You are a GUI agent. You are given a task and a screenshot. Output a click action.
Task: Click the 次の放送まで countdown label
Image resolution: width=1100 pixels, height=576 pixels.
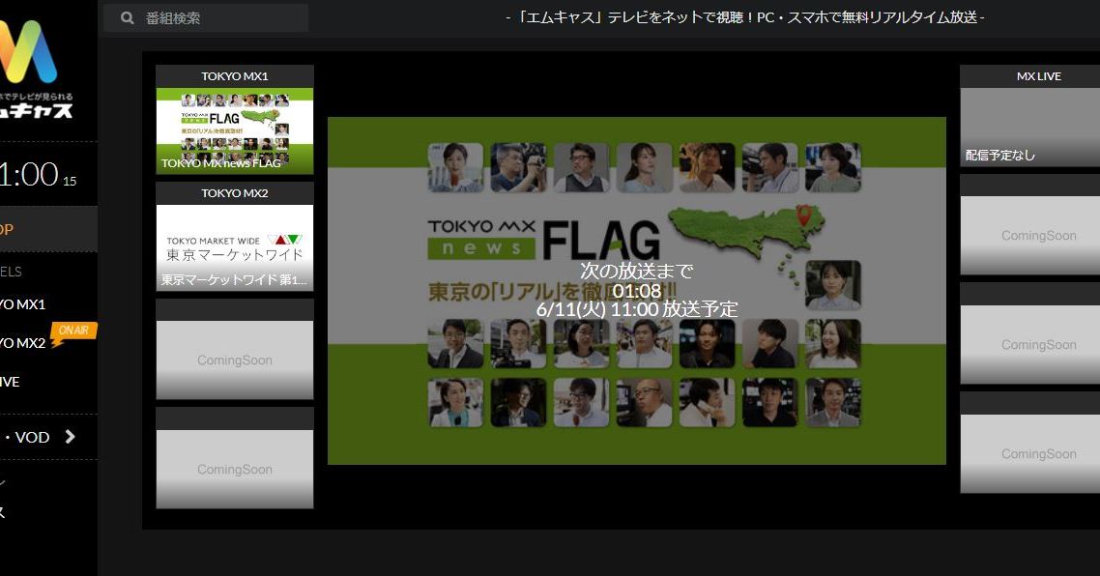(x=636, y=271)
